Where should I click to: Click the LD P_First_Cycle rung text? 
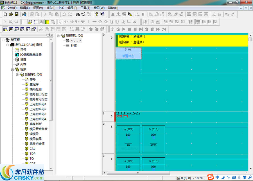(128, 113)
